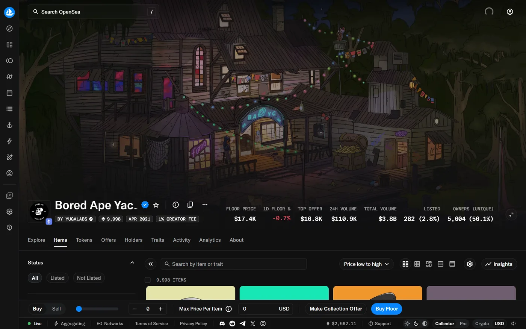Open Terms of Service link
This screenshot has width=526, height=329.
[151, 323]
